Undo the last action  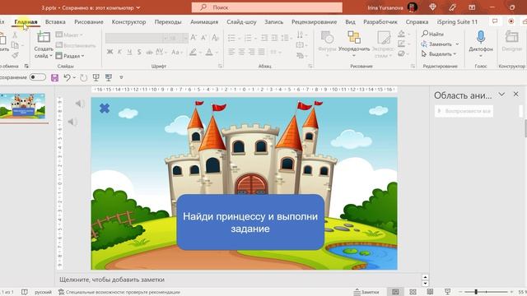pyautogui.click(x=67, y=77)
